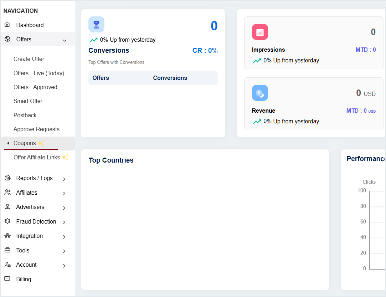Collapse the Offers menu chevron
The width and height of the screenshot is (386, 297).
point(65,40)
